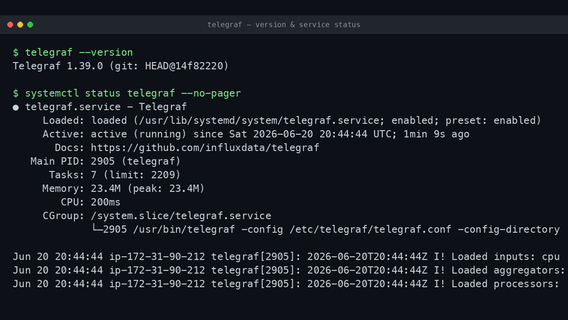Screen dimensions: 568x320
Task: Click the 'Loaded processors' log line
Action: [286, 284]
